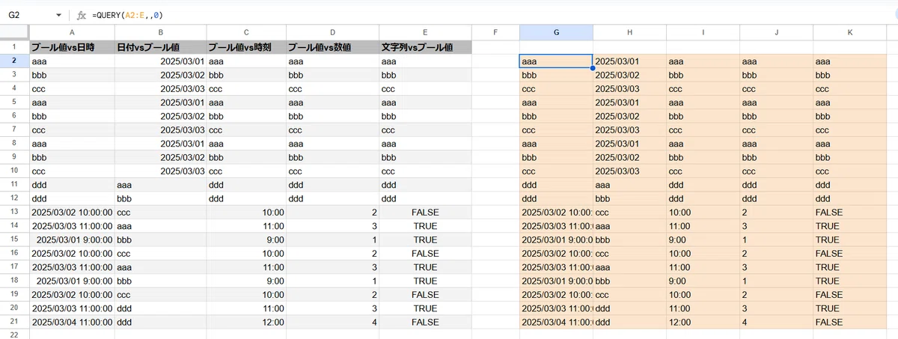898x339 pixels.
Task: Click selected cell G2 containing aaa
Action: point(556,61)
